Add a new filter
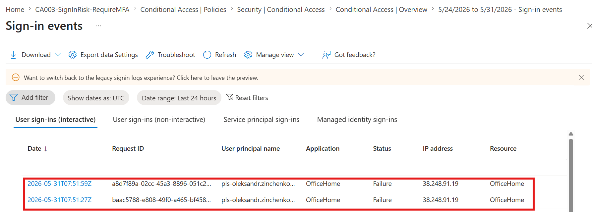 30,97
